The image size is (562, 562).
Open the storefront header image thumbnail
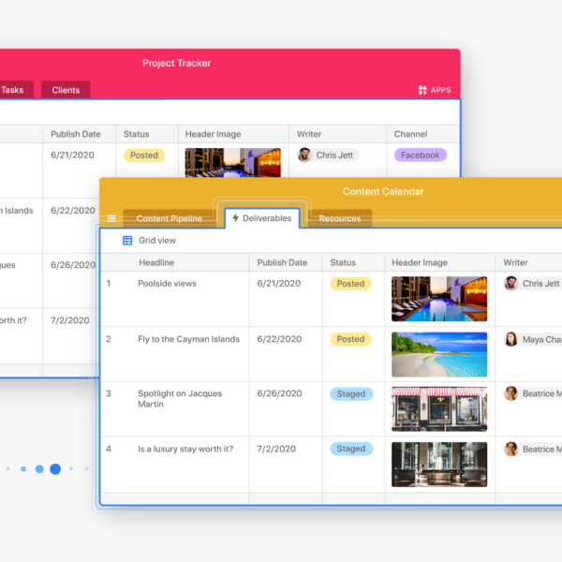coord(439,409)
